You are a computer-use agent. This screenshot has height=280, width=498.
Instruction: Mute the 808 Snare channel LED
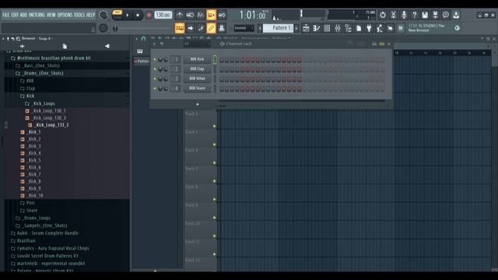click(x=155, y=88)
